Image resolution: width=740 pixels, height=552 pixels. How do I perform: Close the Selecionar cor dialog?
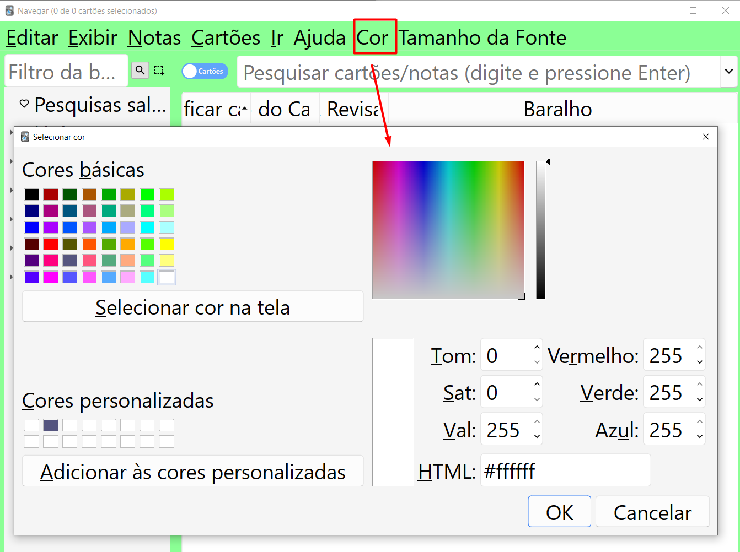click(x=705, y=137)
